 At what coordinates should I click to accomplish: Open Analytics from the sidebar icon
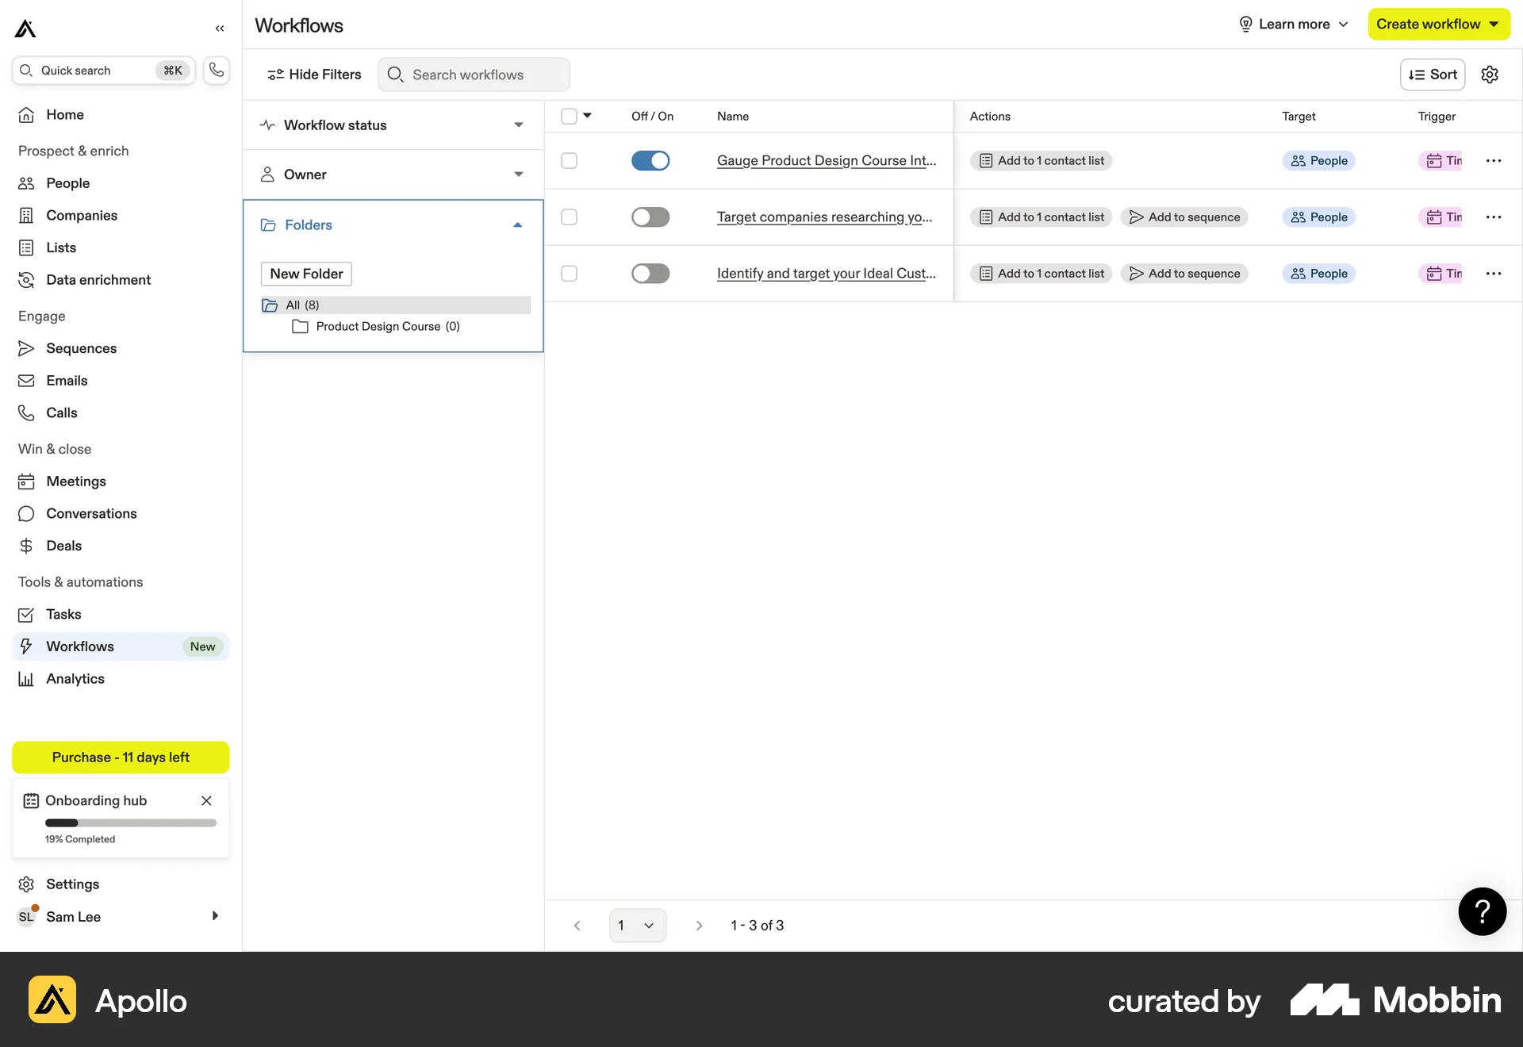[26, 678]
